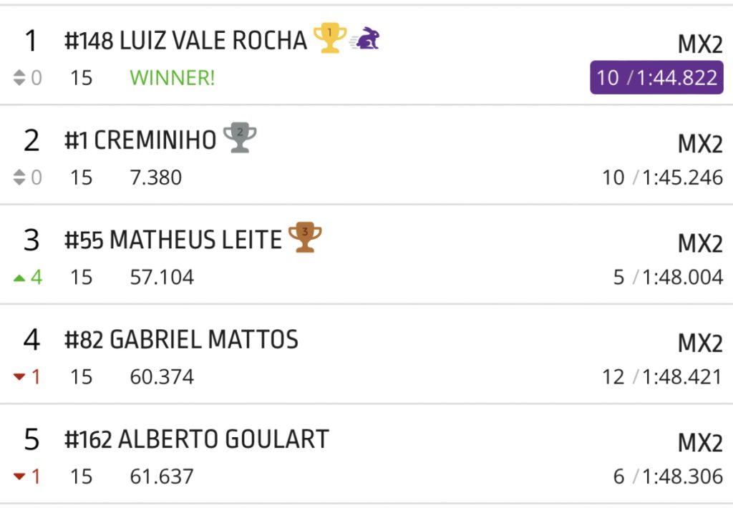Image resolution: width=733 pixels, height=508 pixels.
Task: Click the purple fastest-lap rabbit icon
Action: tap(366, 39)
